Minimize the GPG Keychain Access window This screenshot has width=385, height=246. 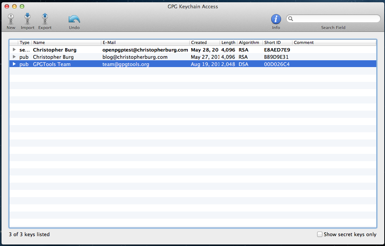coord(14,6)
